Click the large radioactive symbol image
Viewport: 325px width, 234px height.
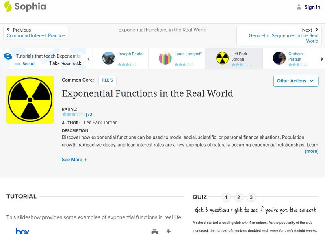click(30, 100)
